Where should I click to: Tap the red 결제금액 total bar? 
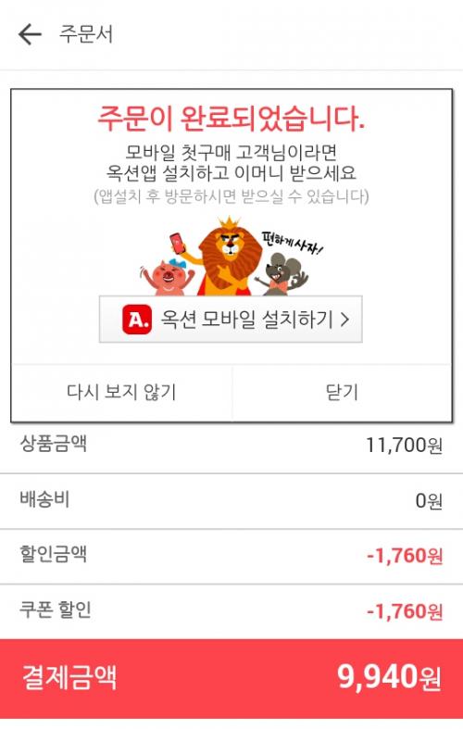click(x=231, y=678)
